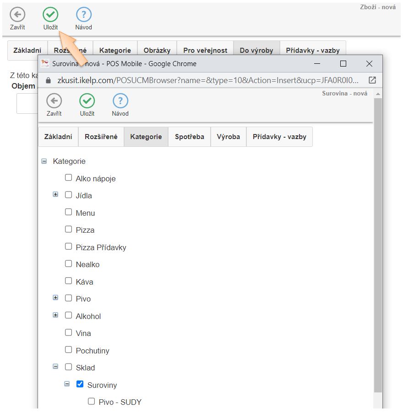Expand the Jídla category tree node
The width and height of the screenshot is (403, 414).
55,195
